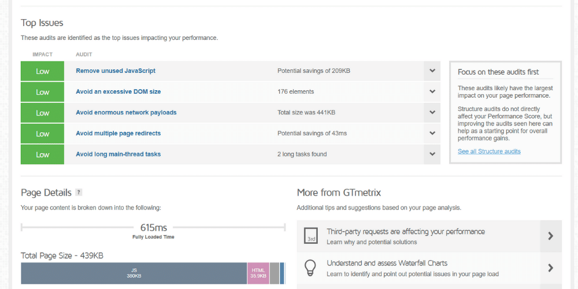Click the Page Details question mark help icon
Viewport: 578px width, 289px height.
(x=79, y=192)
